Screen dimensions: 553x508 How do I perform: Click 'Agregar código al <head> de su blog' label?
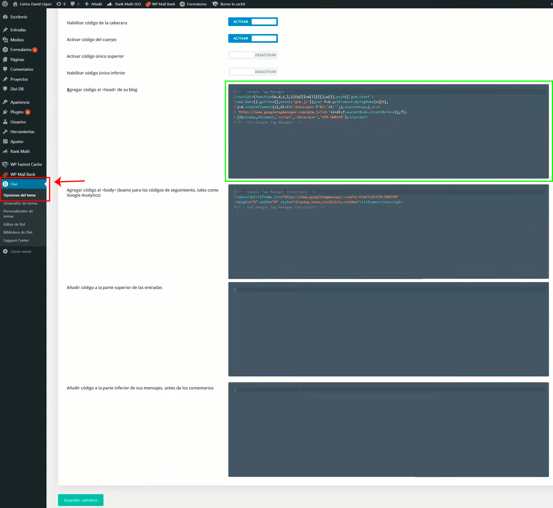click(102, 90)
